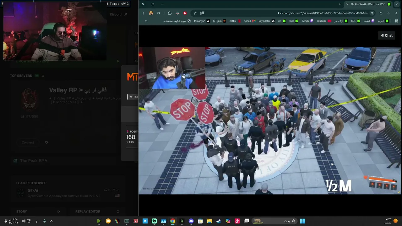The height and width of the screenshot is (226, 402).
Task: Open the Gmail bookmark
Action: (250, 21)
